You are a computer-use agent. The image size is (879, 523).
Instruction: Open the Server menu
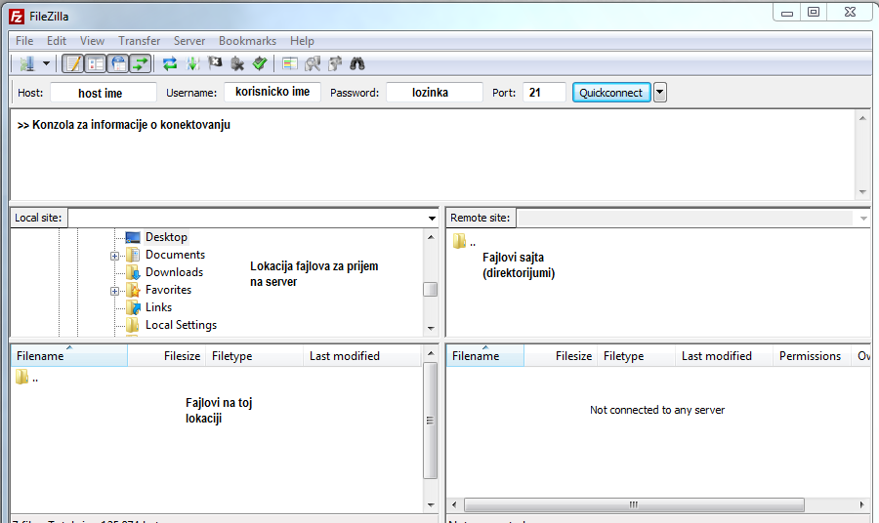188,41
